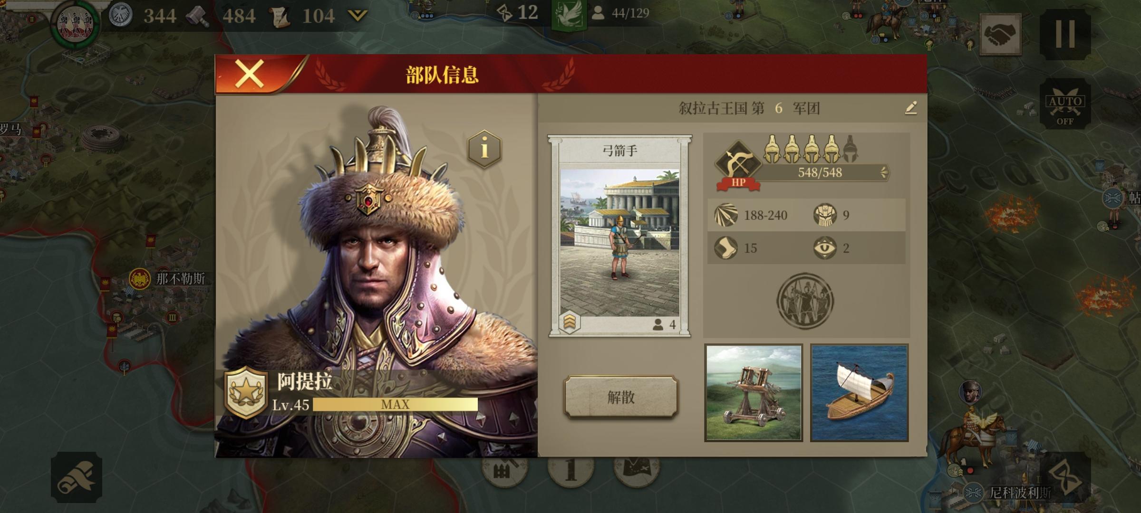Select the siege catapult thumbnail
The width and height of the screenshot is (1141, 513).
[x=754, y=393]
